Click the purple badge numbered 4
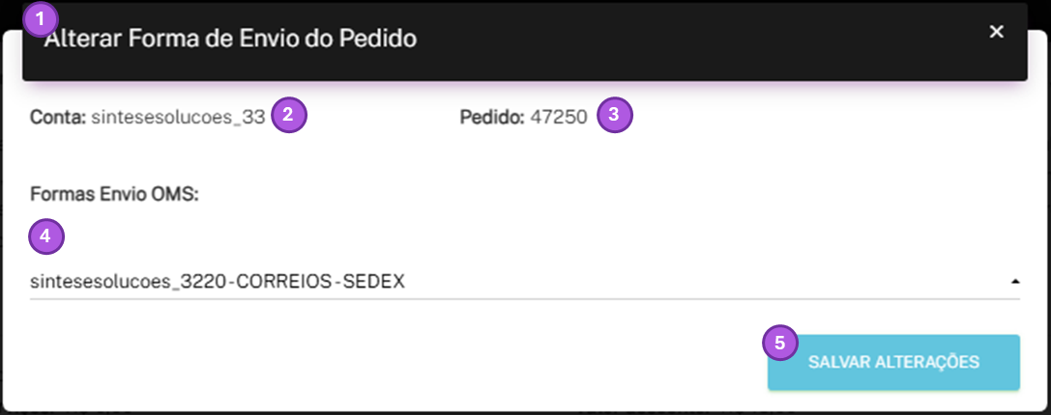The height and width of the screenshot is (415, 1051). click(45, 236)
